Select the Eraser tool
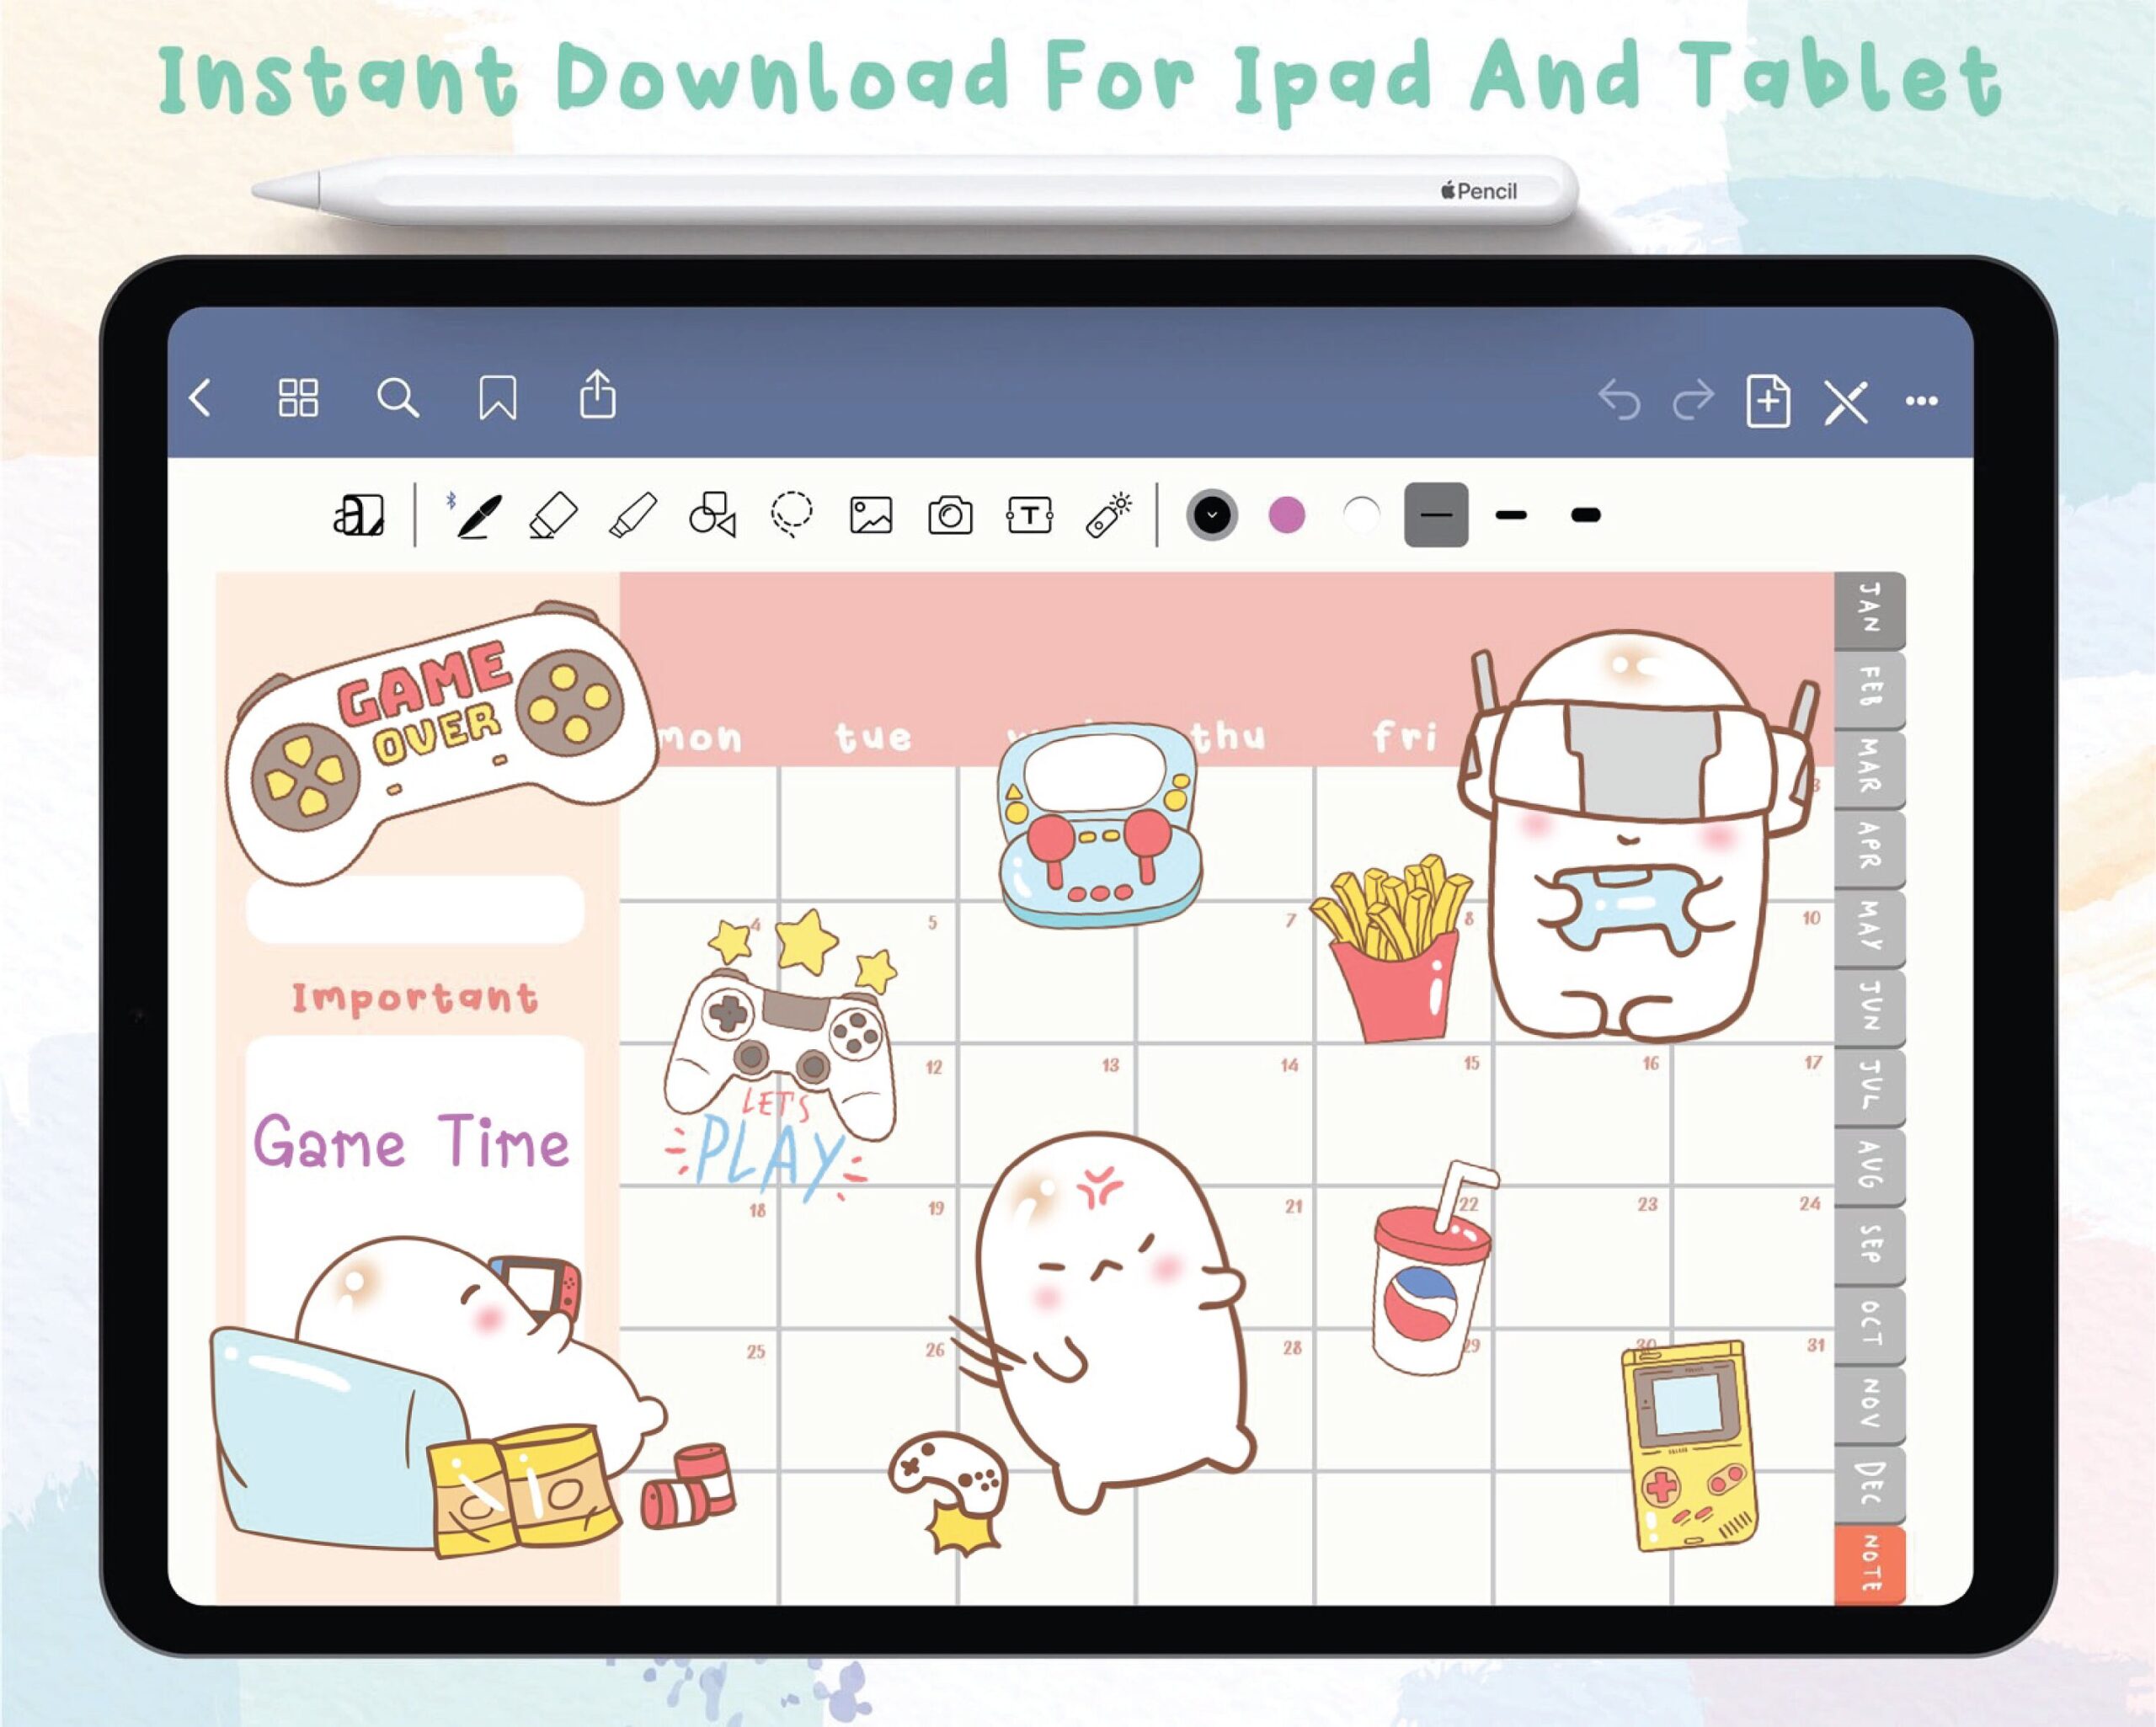Viewport: 2156px width, 1727px height. click(x=553, y=515)
